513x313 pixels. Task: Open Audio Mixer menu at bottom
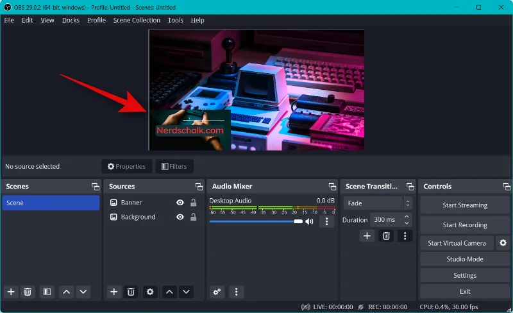pos(236,292)
